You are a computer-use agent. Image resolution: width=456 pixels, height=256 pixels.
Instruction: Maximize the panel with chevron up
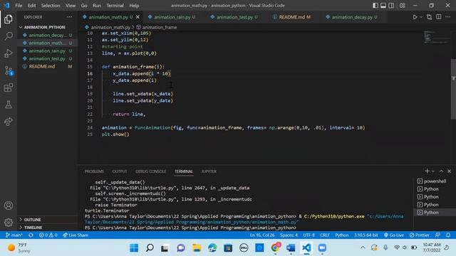[441, 171]
